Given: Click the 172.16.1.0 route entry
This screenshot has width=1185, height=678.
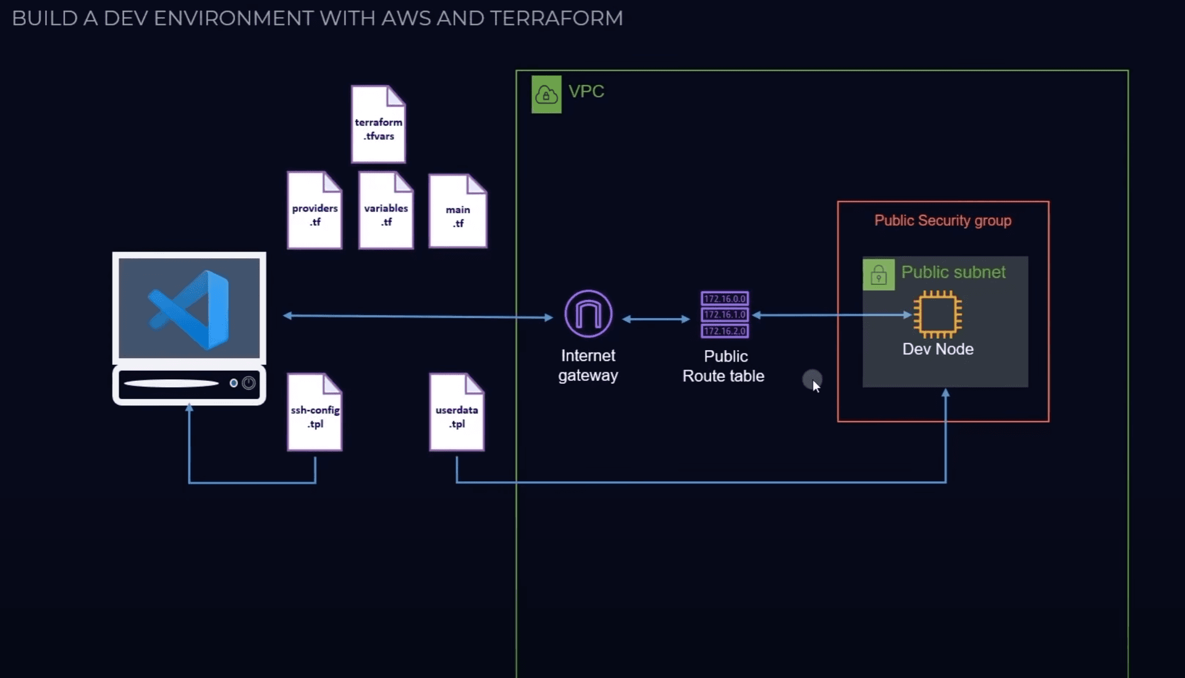Looking at the screenshot, I should click(724, 315).
